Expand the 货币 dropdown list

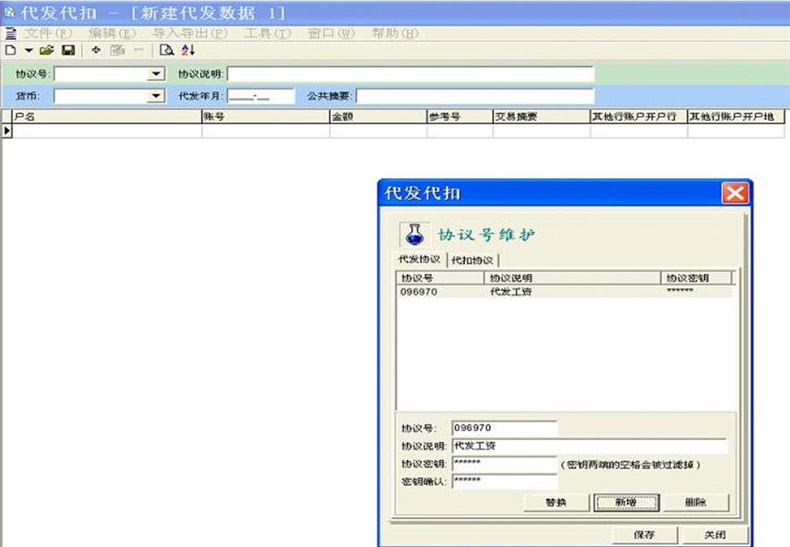click(x=156, y=96)
